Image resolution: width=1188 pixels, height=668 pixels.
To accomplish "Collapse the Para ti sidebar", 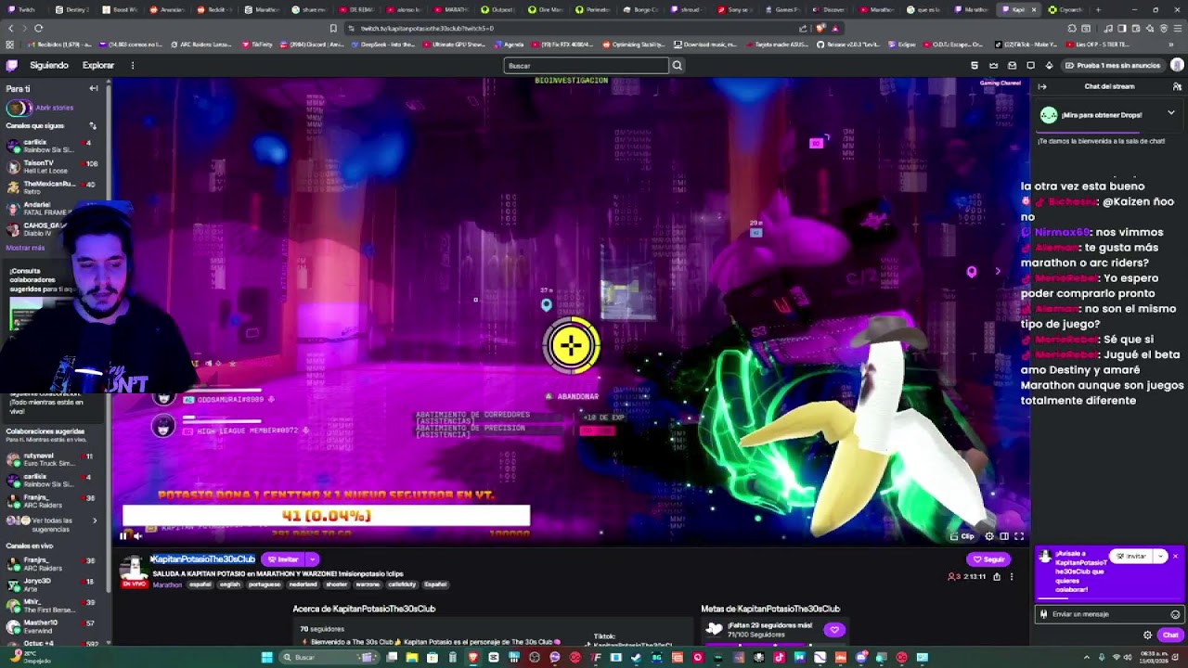I will coord(94,88).
